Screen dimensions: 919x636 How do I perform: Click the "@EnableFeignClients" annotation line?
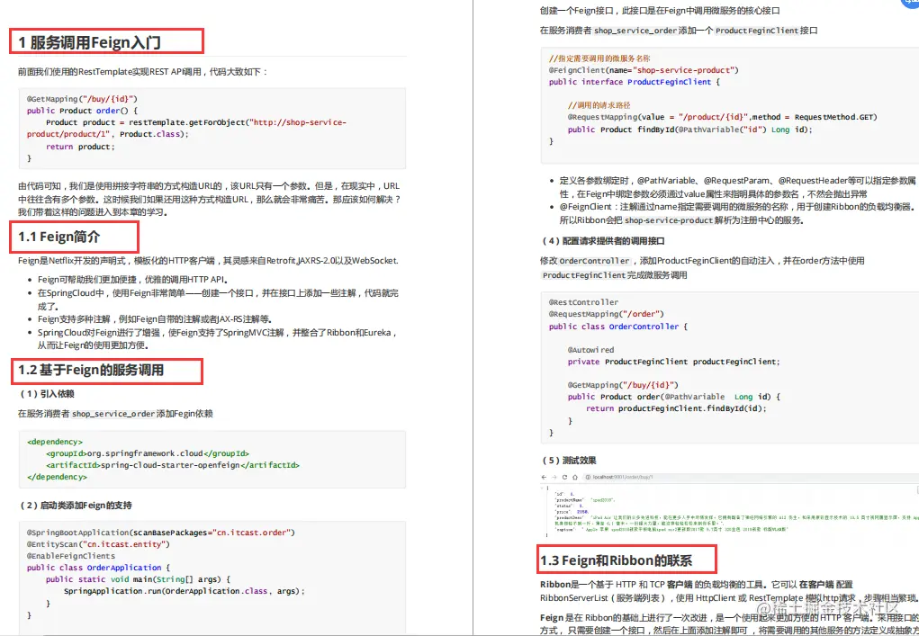pyautogui.click(x=71, y=556)
